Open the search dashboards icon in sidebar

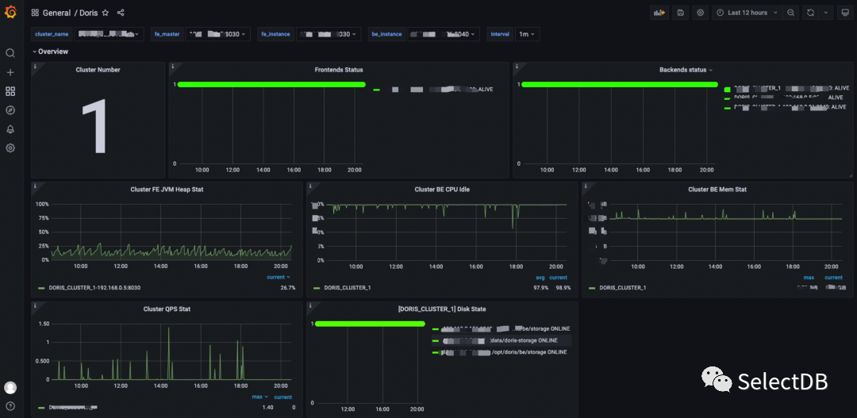pos(10,53)
